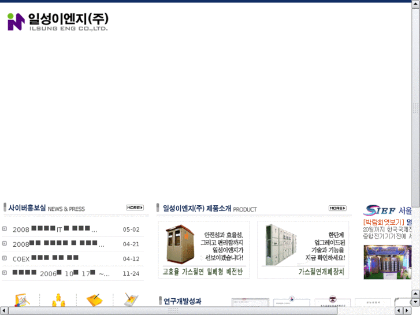
Task: Click the 일성이엔지(주) 제품소개 PRODUCT heading
Action: (210, 209)
